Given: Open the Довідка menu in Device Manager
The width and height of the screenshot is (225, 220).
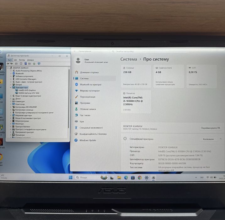Looking at the screenshot, I should click(30, 60).
